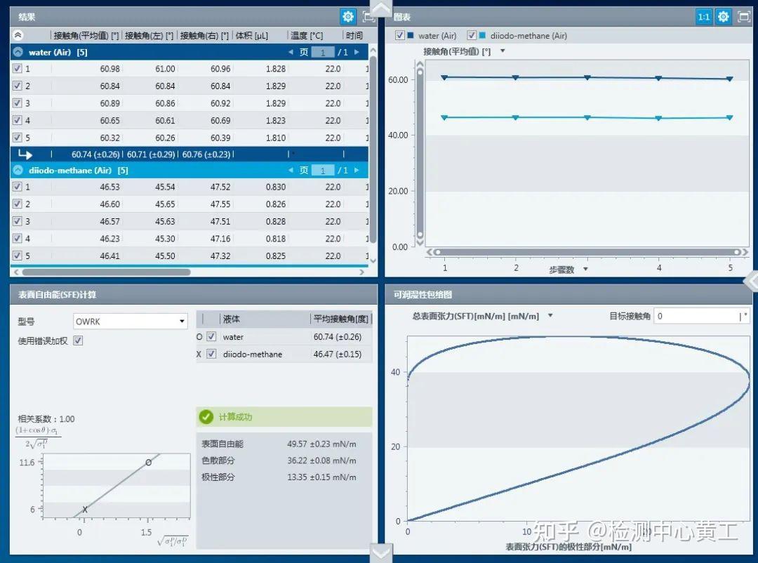Collapse all groups with double-chevron icon
The width and height of the screenshot is (758, 563).
18,35
